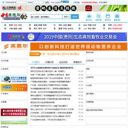The width and height of the screenshot is (128, 128).
Task: Open the 报价 navigation link
Action: (94, 28)
